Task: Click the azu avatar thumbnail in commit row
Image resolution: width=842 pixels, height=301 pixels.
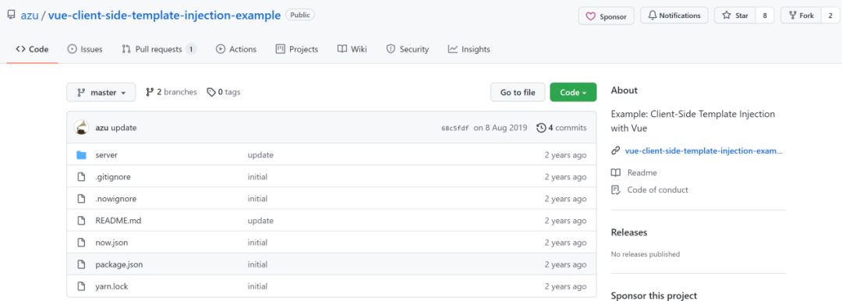Action: (81, 127)
